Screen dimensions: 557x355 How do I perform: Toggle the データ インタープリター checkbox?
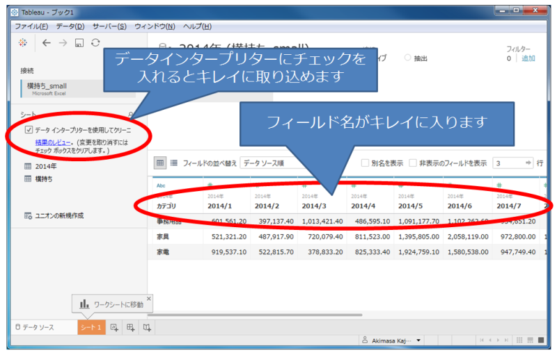[29, 130]
